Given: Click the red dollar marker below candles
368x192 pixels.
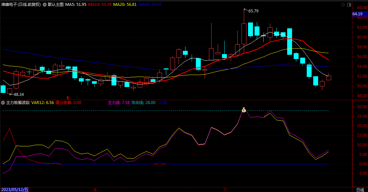Looking at the screenshot, I should tap(68, 98).
